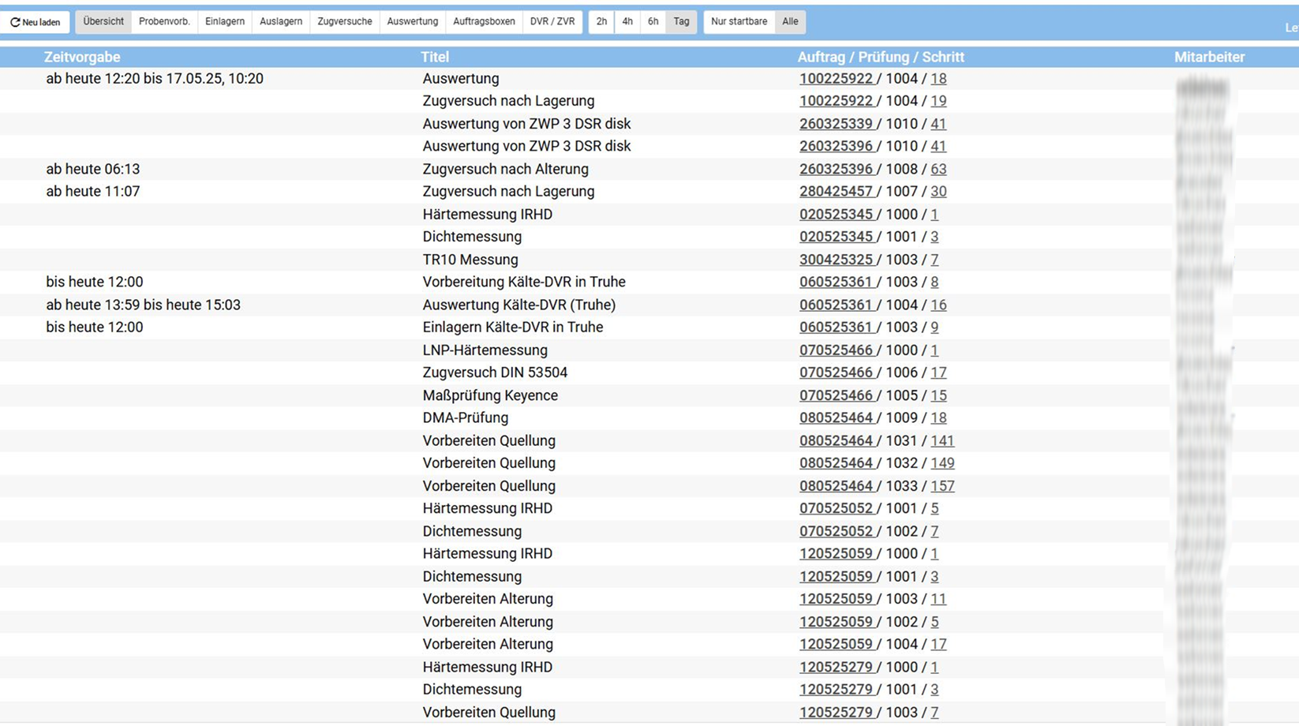Open step 63 of Zugversuch nach Alterung

938,169
